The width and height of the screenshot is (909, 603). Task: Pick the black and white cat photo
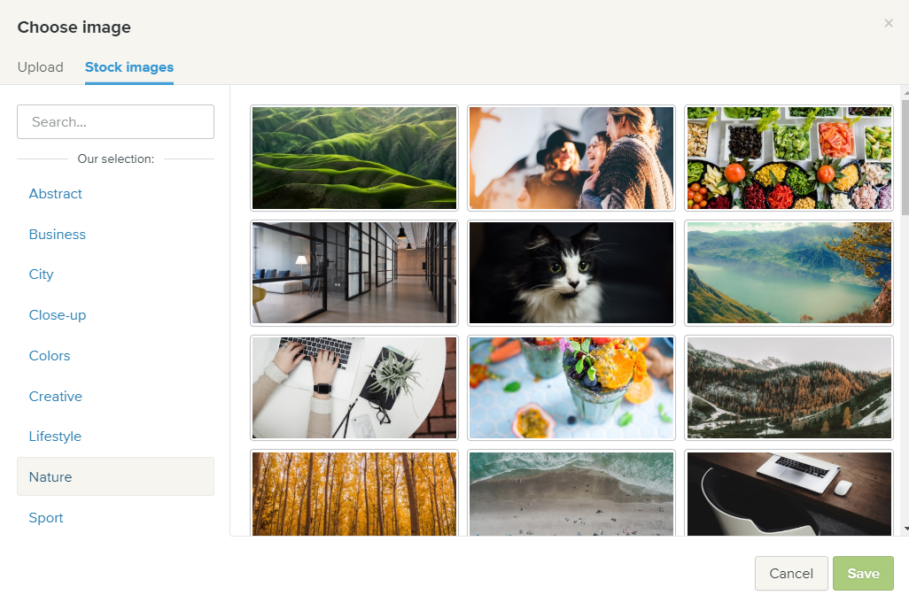(x=571, y=272)
